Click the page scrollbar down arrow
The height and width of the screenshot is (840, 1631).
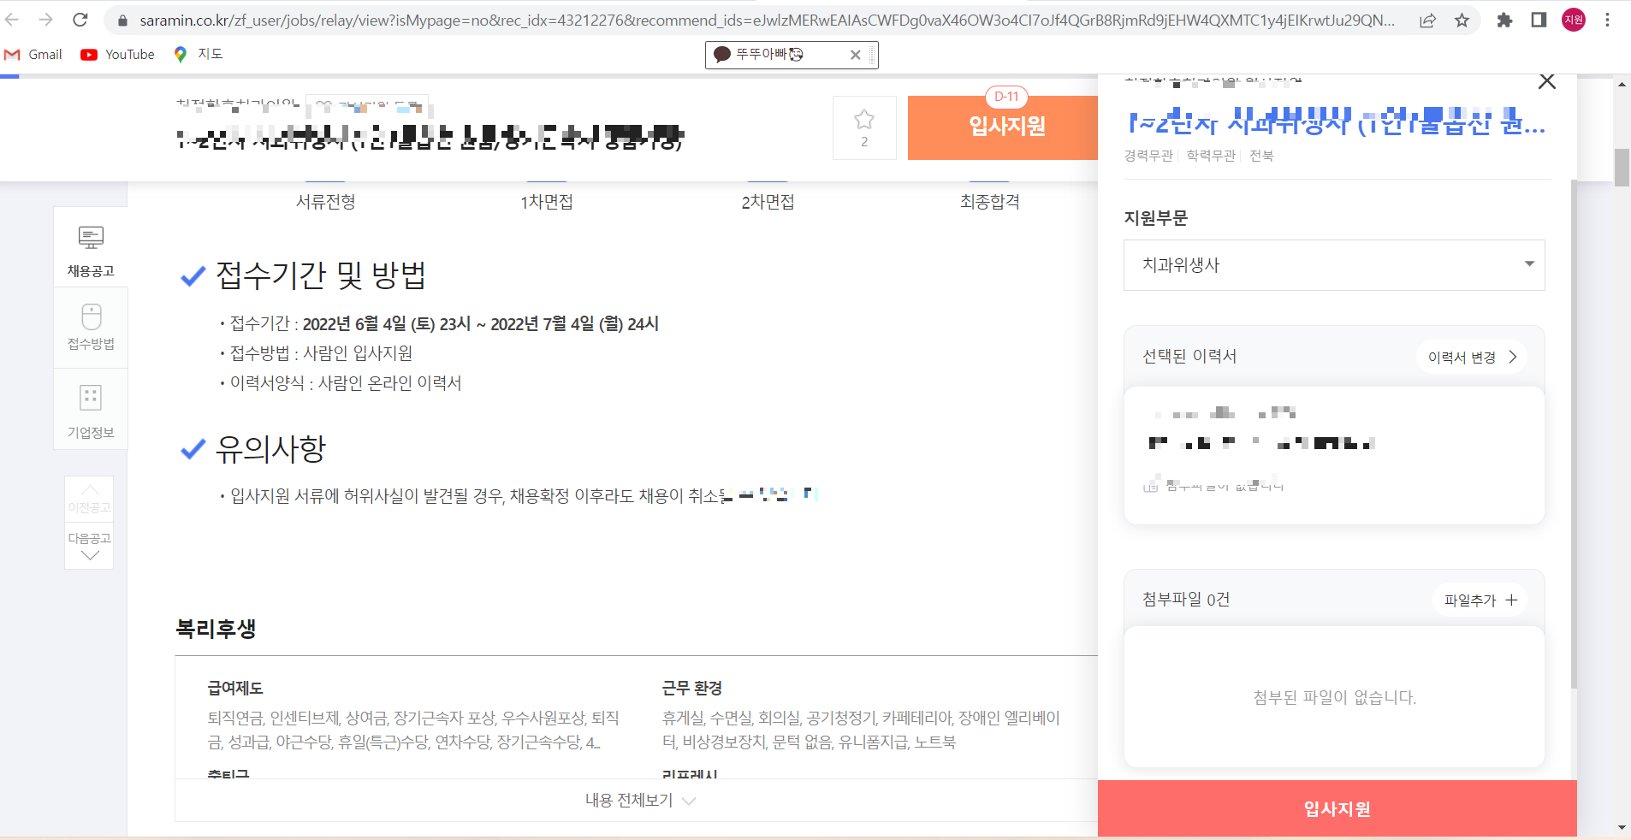pyautogui.click(x=1622, y=828)
